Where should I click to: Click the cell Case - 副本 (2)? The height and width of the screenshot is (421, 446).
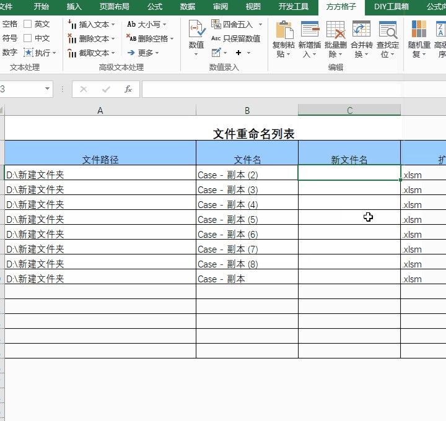click(x=247, y=173)
